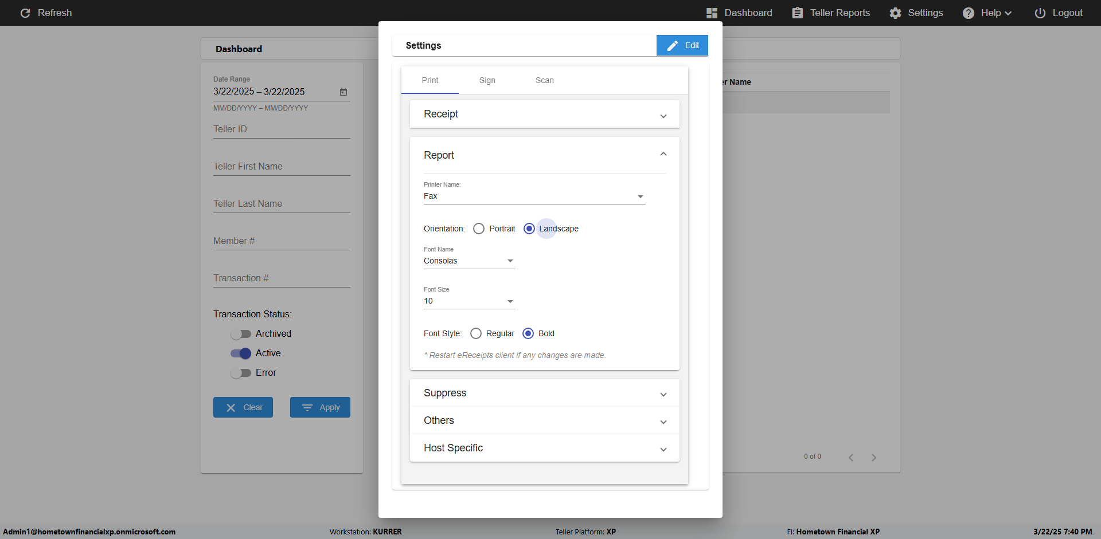Click the pencil icon on Edit button
The image size is (1101, 539).
(x=672, y=45)
